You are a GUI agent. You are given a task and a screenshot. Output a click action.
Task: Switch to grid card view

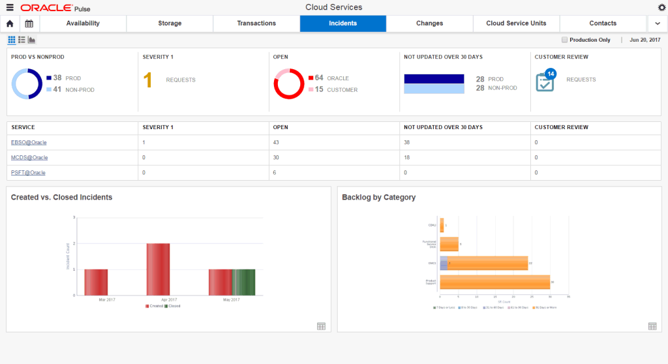[12, 40]
